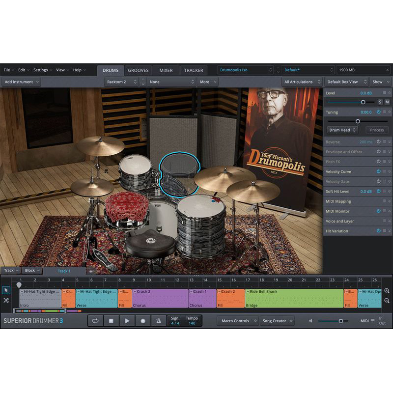Open the Track menu button
This screenshot has height=393, width=393.
(11, 271)
